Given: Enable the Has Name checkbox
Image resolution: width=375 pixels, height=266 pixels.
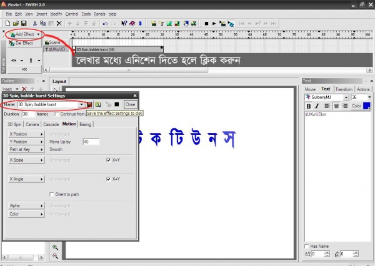Looking at the screenshot, I should tap(306, 246).
